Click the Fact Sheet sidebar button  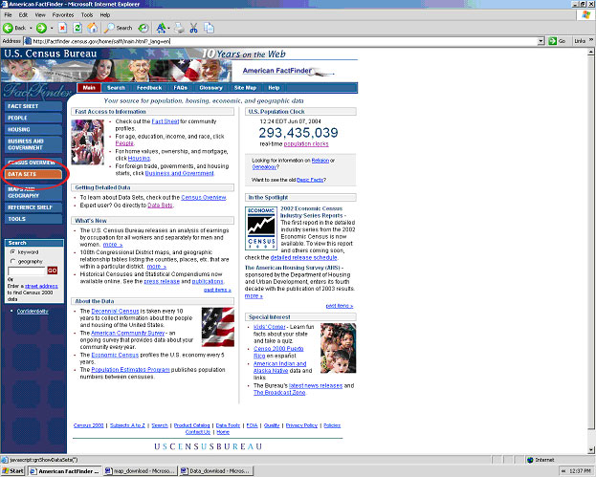(33, 106)
